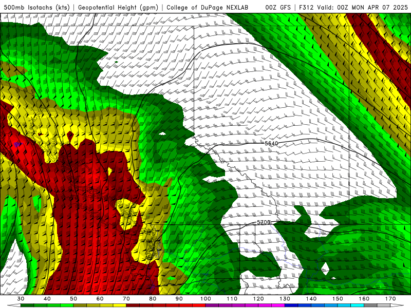Click the bright yellow legend swatch before 70
411x308 pixels.
pos(120,305)
